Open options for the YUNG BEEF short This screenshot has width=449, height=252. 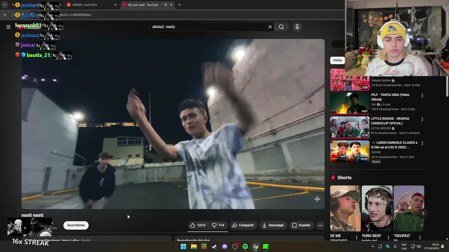click(x=388, y=238)
